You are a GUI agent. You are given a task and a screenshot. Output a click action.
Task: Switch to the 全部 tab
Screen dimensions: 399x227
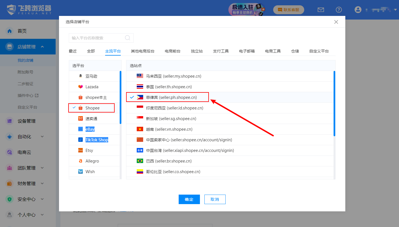pyautogui.click(x=91, y=51)
